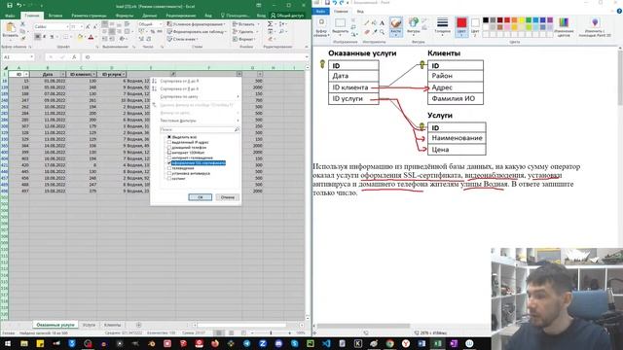Open the filter dropdown in column G header

coord(260,74)
